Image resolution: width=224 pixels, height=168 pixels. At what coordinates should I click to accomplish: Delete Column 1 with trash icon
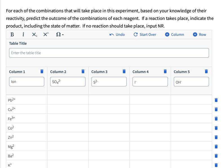coord(42,71)
